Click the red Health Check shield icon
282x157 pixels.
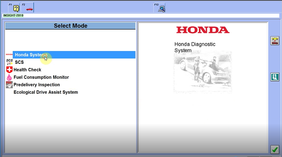pyautogui.click(x=10, y=70)
